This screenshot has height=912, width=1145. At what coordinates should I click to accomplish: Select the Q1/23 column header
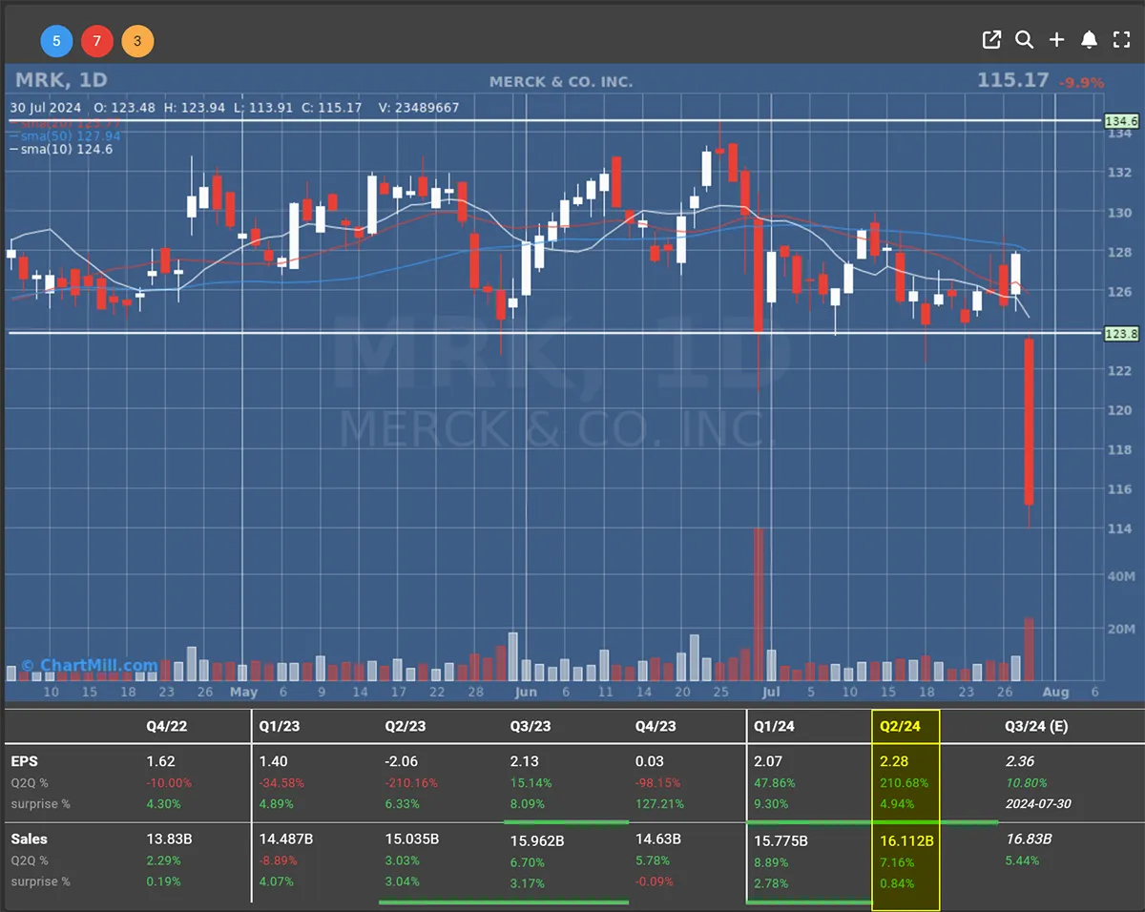coord(280,726)
